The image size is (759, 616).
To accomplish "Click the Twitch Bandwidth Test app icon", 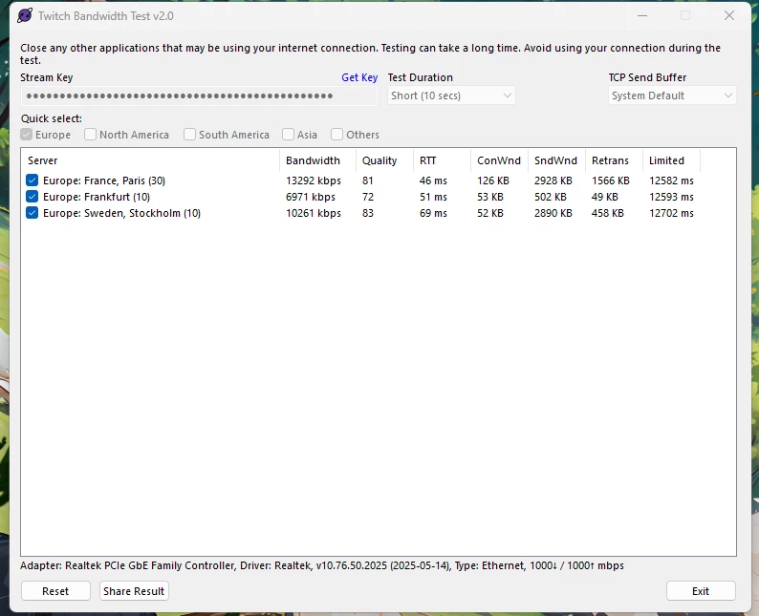I will (x=25, y=16).
